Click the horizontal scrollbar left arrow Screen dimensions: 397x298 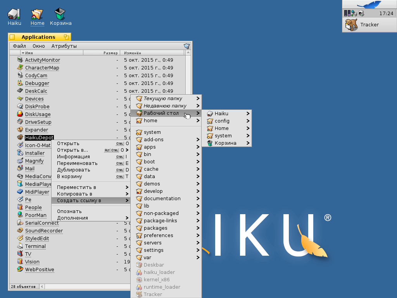click(x=42, y=287)
